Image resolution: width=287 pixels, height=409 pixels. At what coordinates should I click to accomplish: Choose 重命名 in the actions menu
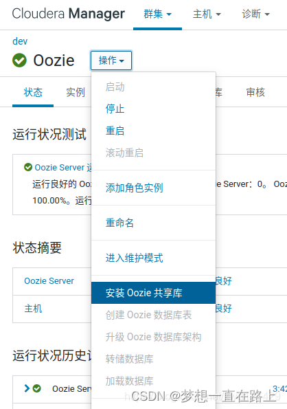(x=153, y=223)
